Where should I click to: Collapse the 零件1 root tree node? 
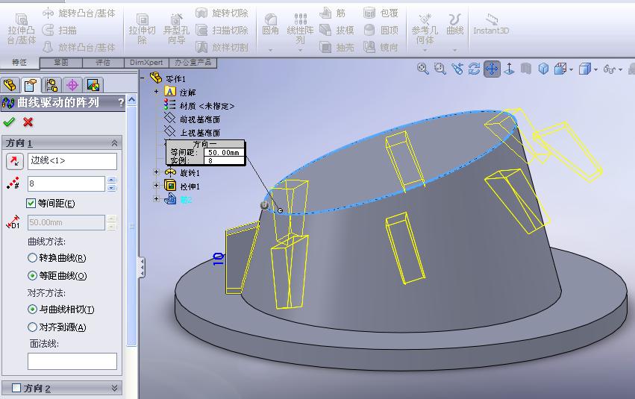[x=143, y=77]
